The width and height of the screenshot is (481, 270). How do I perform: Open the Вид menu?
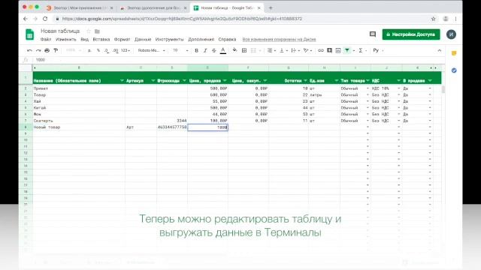pyautogui.click(x=85, y=40)
